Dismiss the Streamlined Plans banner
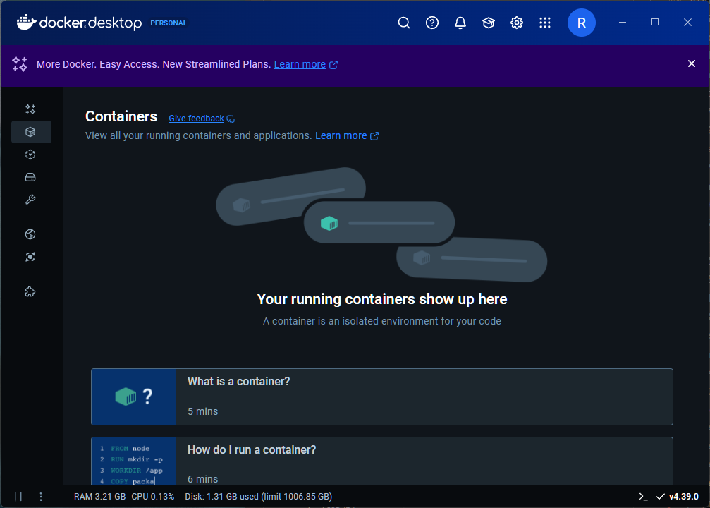Image resolution: width=710 pixels, height=508 pixels. pos(692,64)
